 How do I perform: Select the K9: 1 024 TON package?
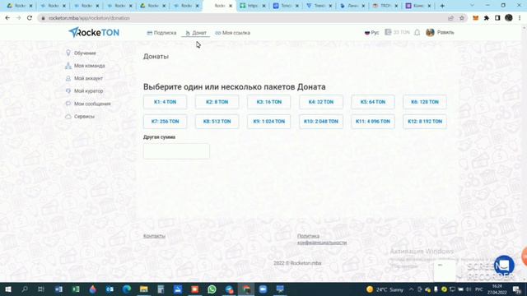(x=269, y=122)
